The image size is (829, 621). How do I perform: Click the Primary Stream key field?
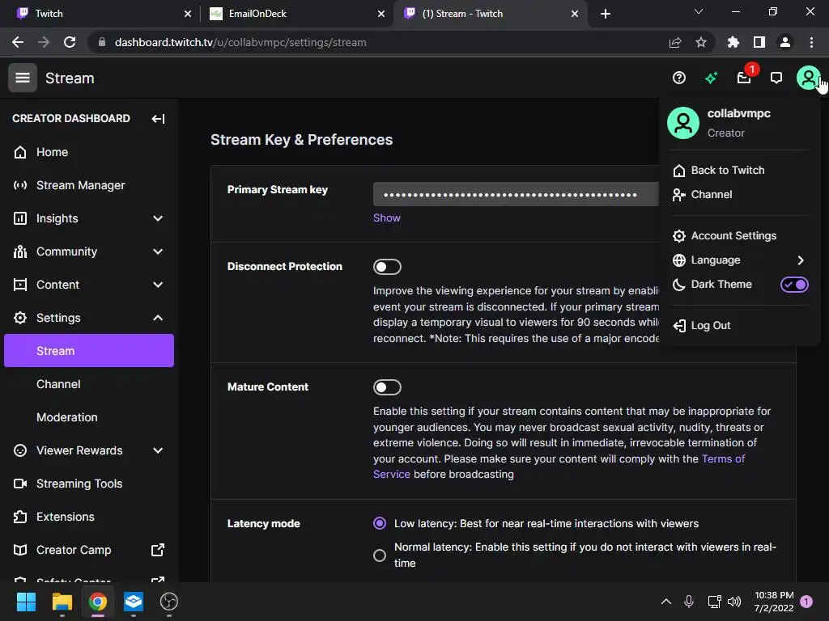pyautogui.click(x=516, y=194)
